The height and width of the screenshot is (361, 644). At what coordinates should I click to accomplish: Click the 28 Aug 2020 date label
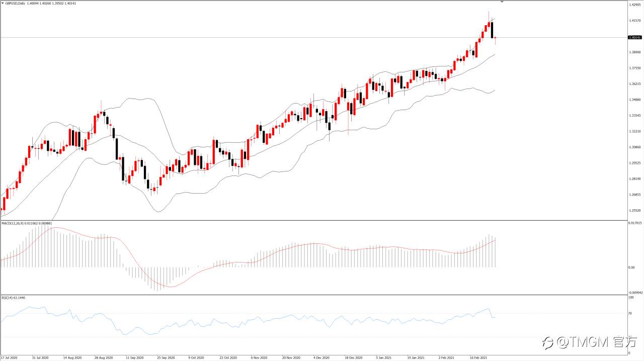103,358
